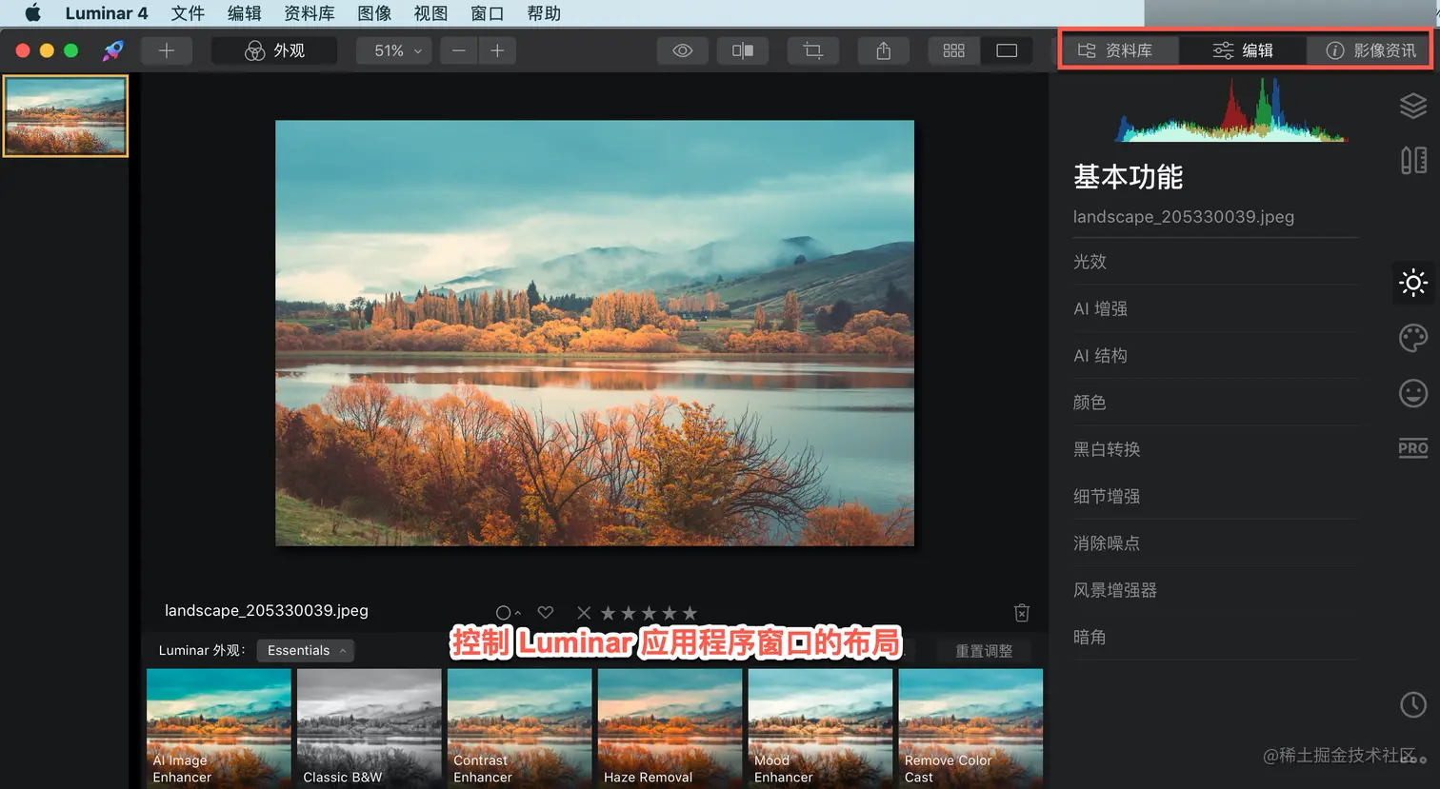Open the Essentials looks collection dropdown
Image resolution: width=1440 pixels, height=789 pixels.
tap(306, 650)
